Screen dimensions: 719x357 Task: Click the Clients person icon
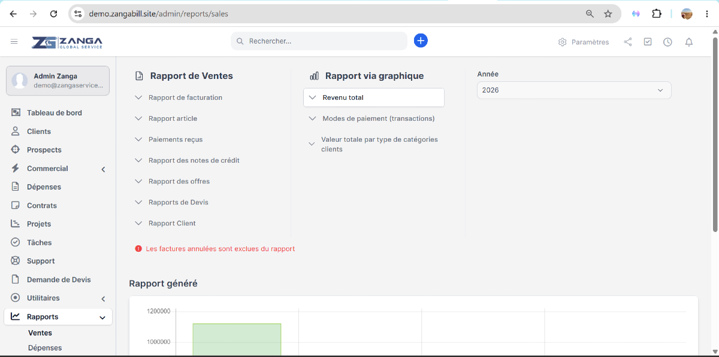click(16, 131)
